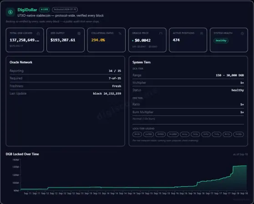Click the green healthy status pill
Screen dimensions: 254x204
(x=221, y=40)
